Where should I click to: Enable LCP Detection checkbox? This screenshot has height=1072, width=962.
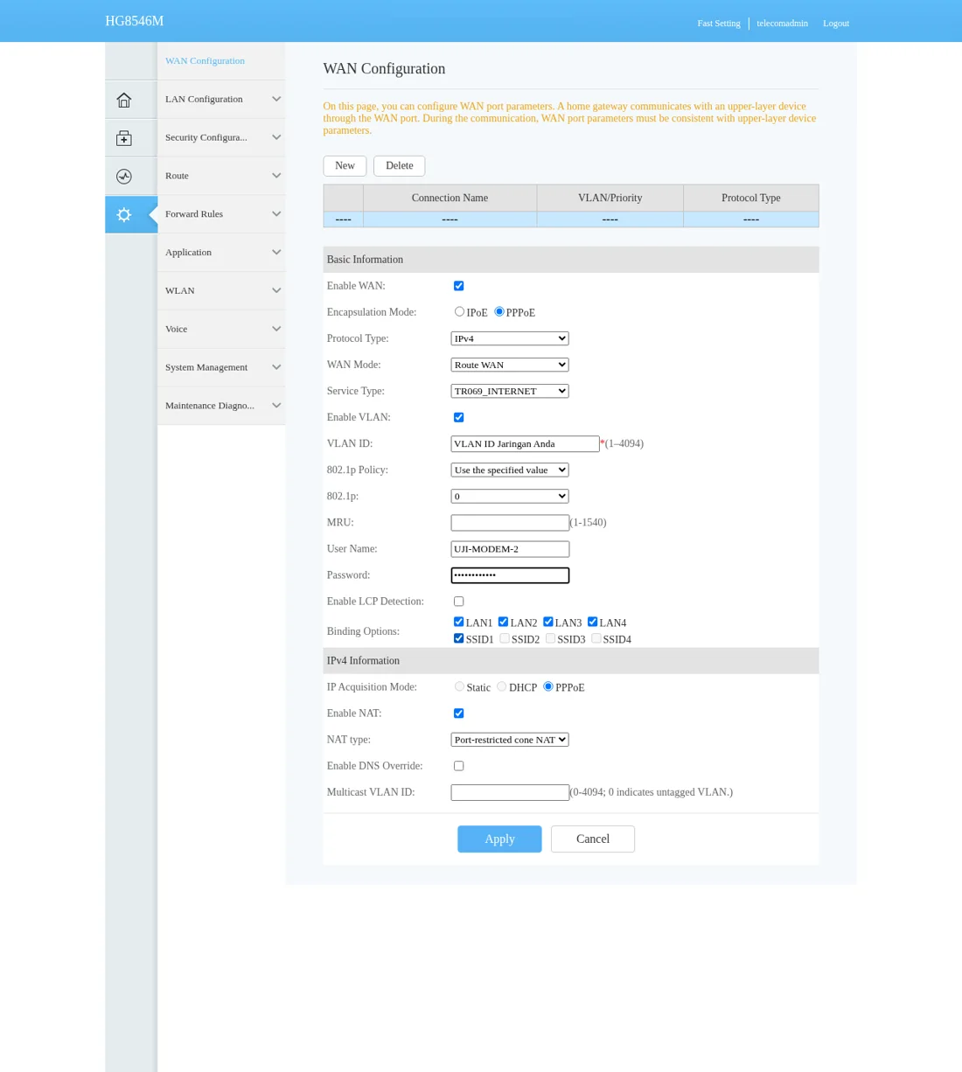pyautogui.click(x=458, y=602)
